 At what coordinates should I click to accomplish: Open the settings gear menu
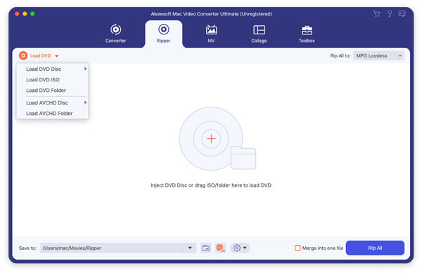point(237,248)
